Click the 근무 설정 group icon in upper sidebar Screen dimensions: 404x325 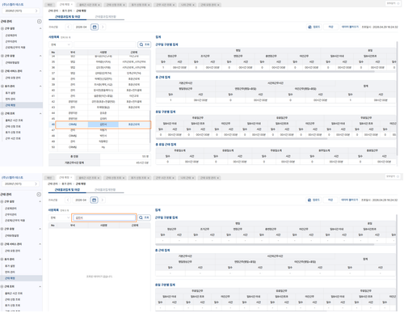click(2, 28)
